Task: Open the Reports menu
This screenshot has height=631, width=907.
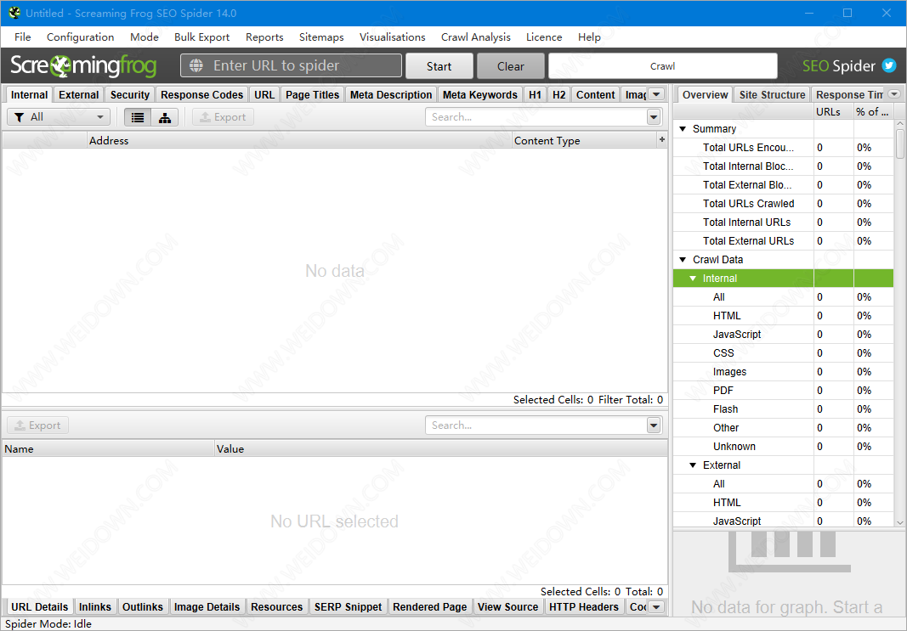Action: click(x=264, y=37)
